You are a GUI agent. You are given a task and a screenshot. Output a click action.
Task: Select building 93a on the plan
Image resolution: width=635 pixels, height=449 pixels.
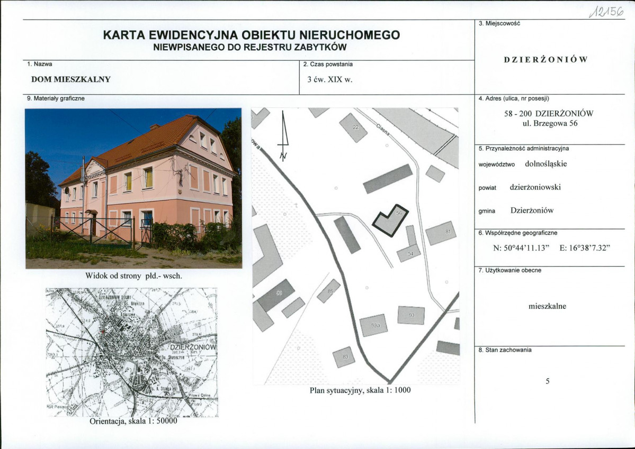[x=374, y=325]
